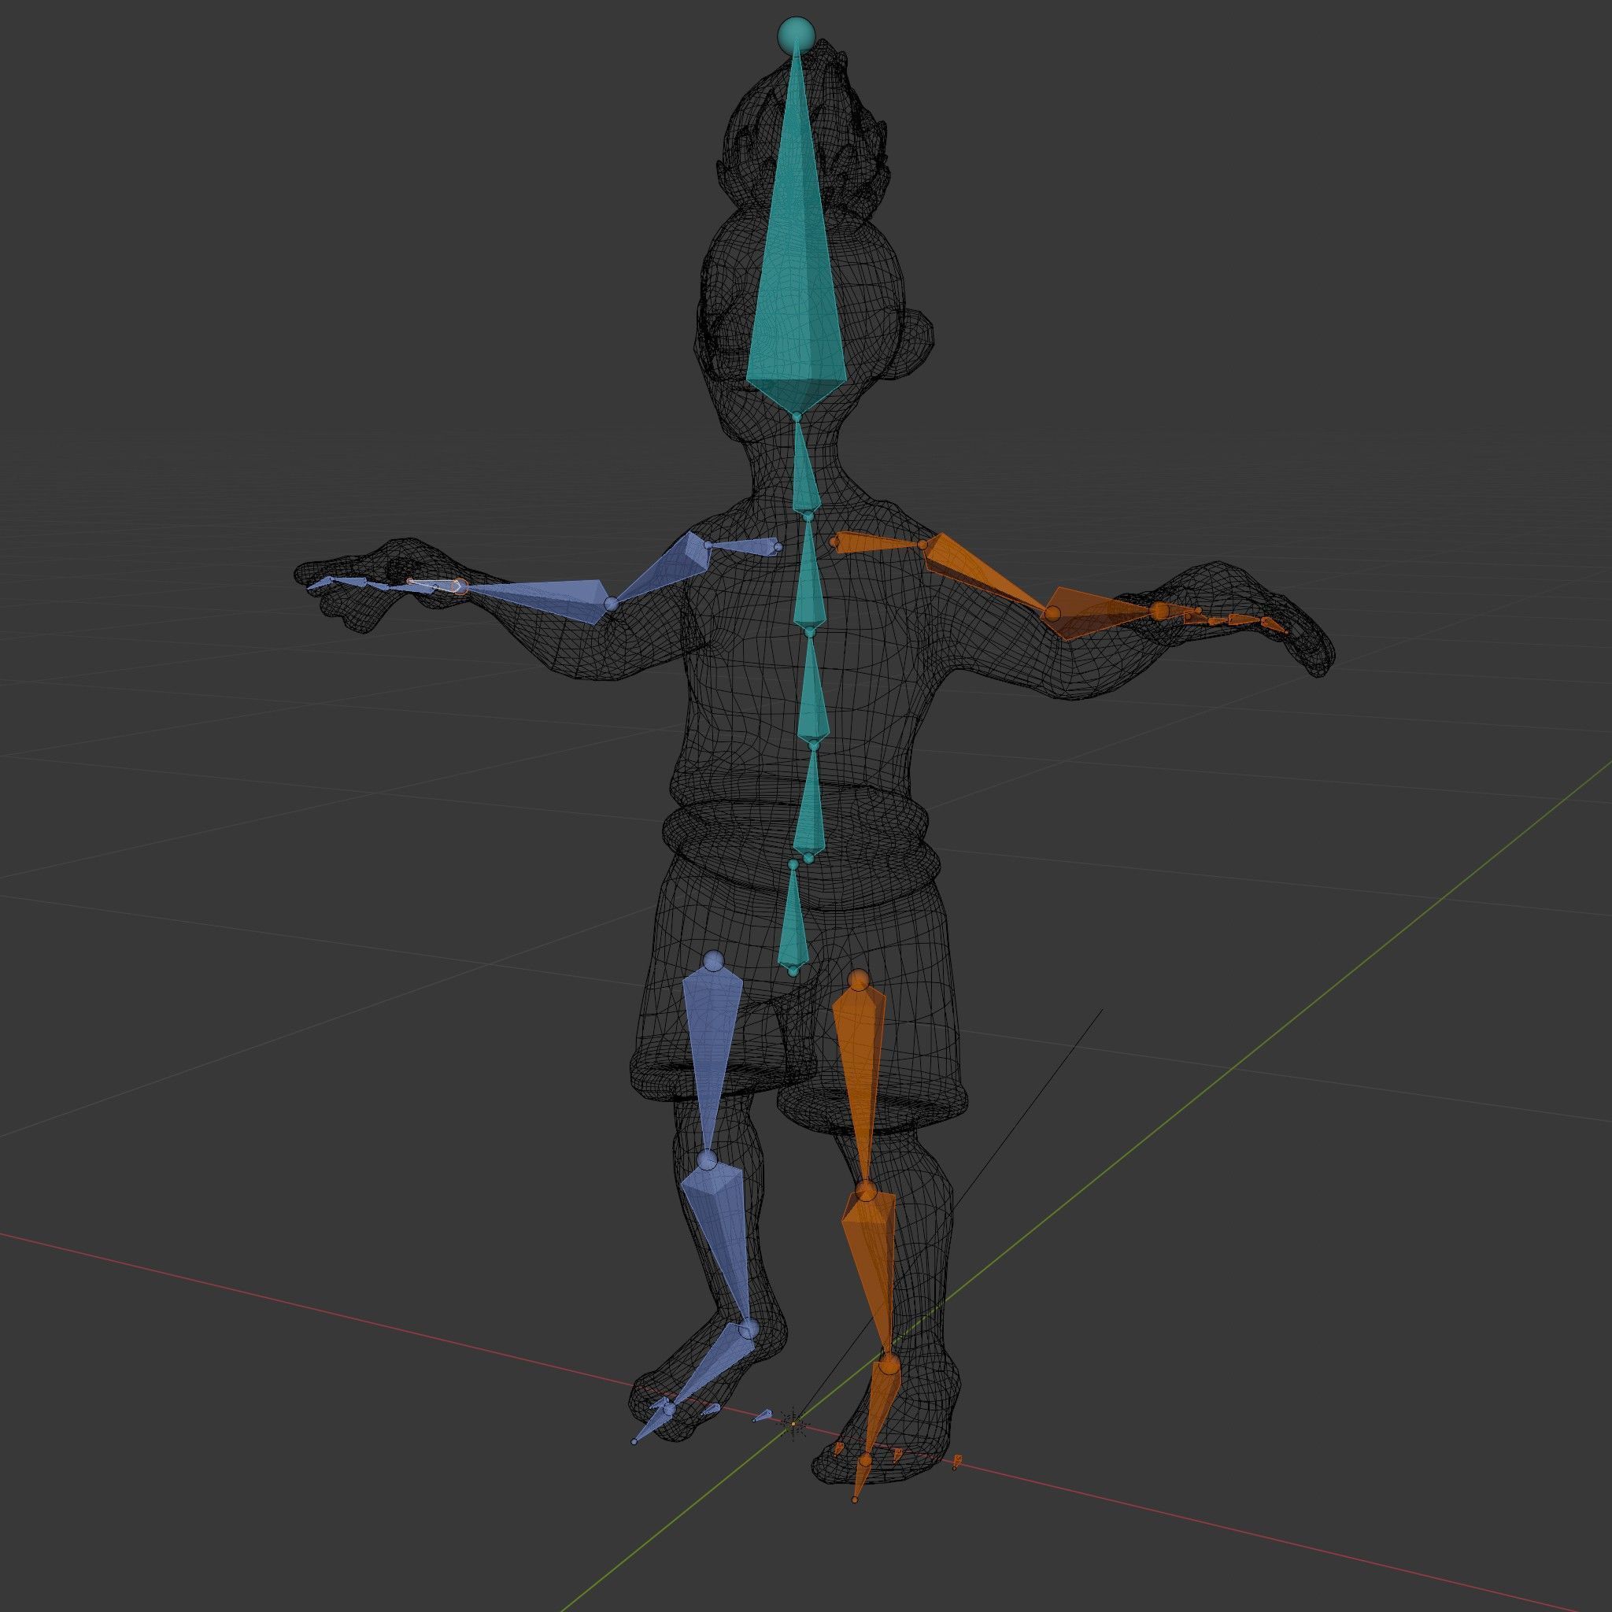Click the 3D cursor at the world origin
1612x1612 pixels.
pyautogui.click(x=793, y=1423)
